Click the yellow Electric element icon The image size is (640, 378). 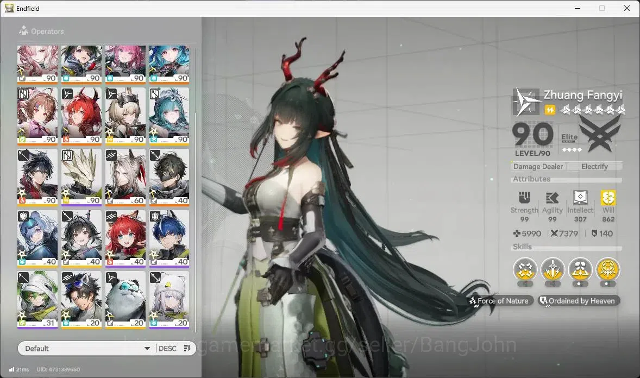coord(550,110)
